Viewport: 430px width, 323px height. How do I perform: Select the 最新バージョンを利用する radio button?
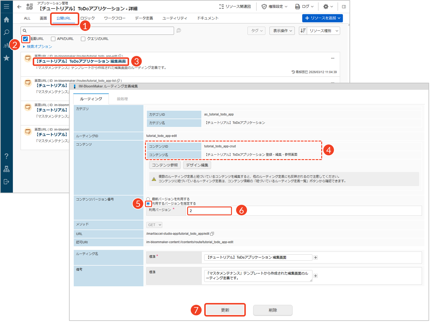[x=148, y=199]
